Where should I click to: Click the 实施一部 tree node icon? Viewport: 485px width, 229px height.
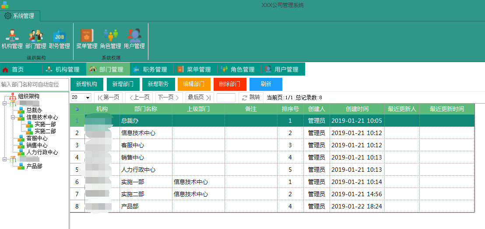click(29, 125)
